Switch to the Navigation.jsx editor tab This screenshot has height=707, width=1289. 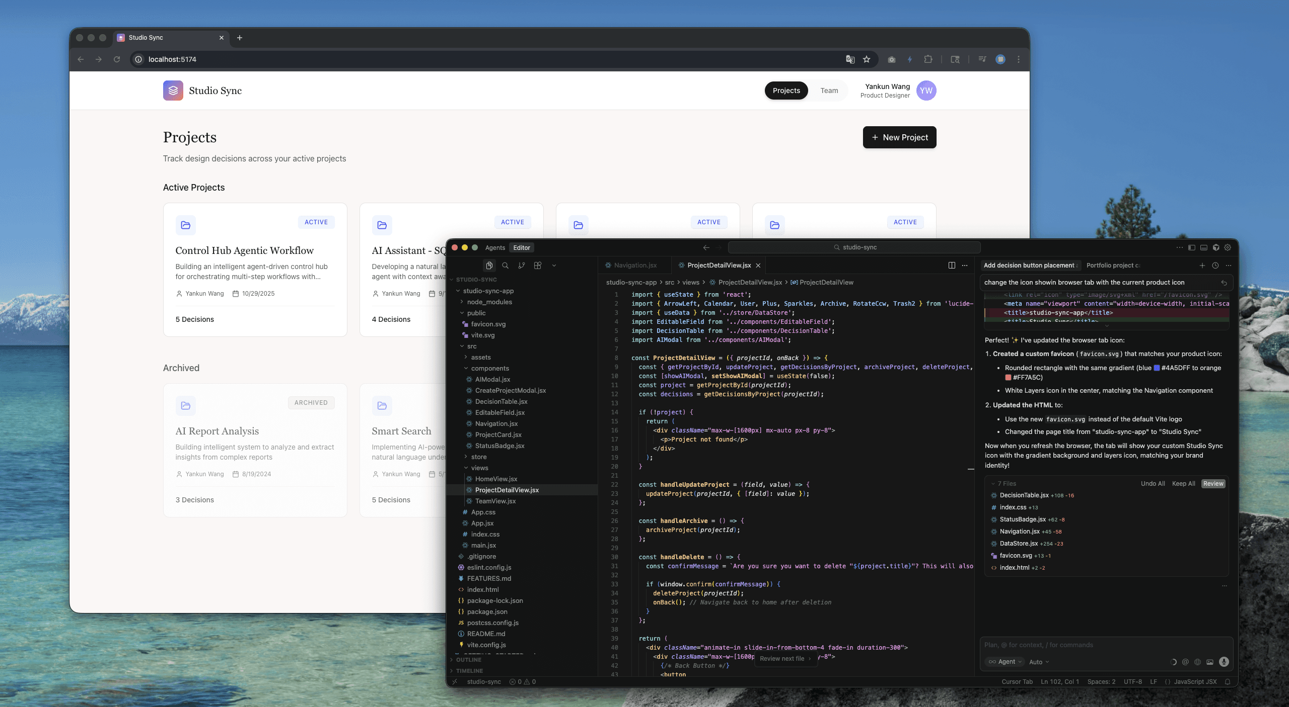(635, 266)
